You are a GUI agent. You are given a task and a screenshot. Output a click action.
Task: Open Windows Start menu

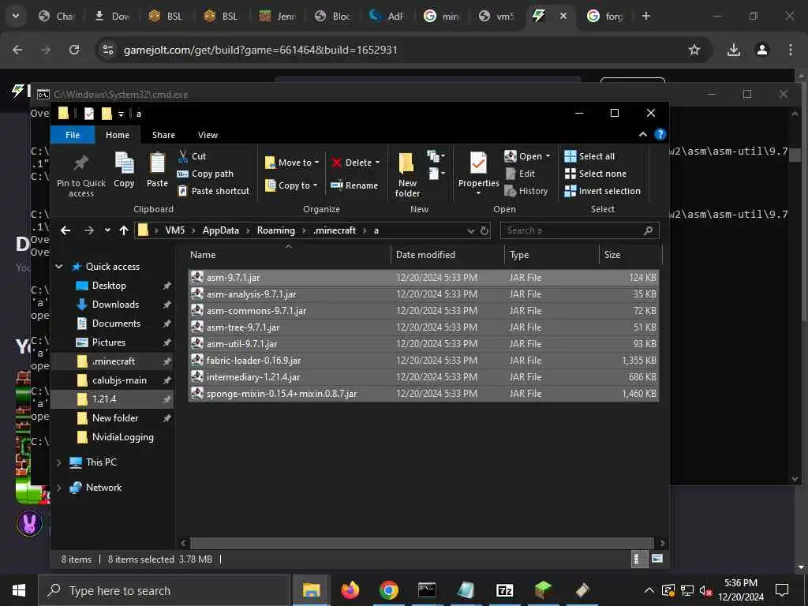(19, 590)
